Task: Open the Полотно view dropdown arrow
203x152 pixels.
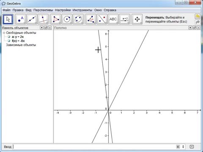Action: coord(190,28)
